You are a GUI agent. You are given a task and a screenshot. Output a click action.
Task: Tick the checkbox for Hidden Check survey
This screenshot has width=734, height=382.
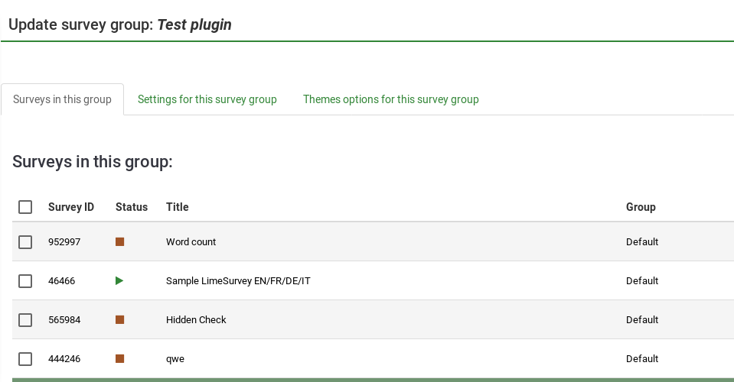point(25,320)
